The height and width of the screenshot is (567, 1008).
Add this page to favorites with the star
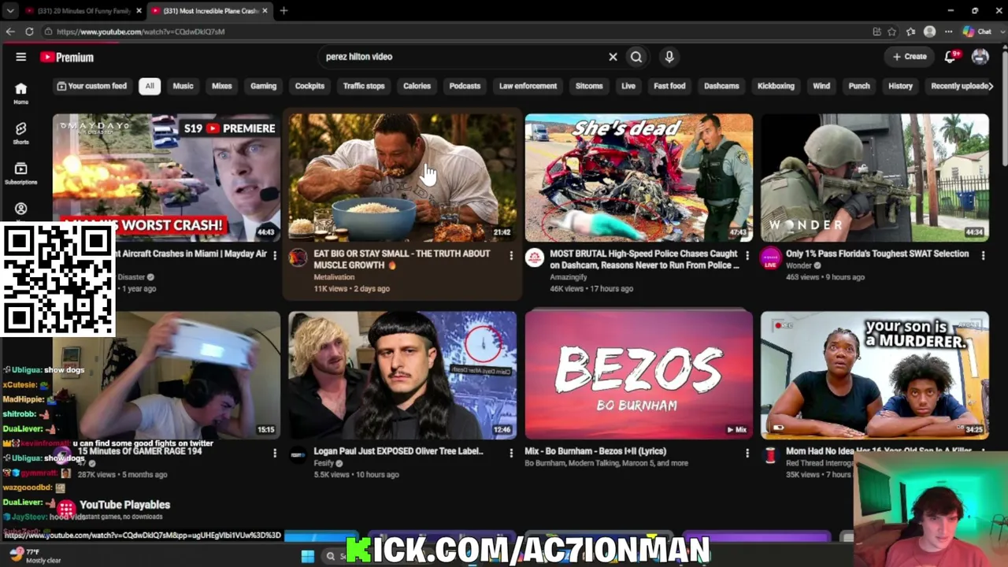tap(891, 31)
